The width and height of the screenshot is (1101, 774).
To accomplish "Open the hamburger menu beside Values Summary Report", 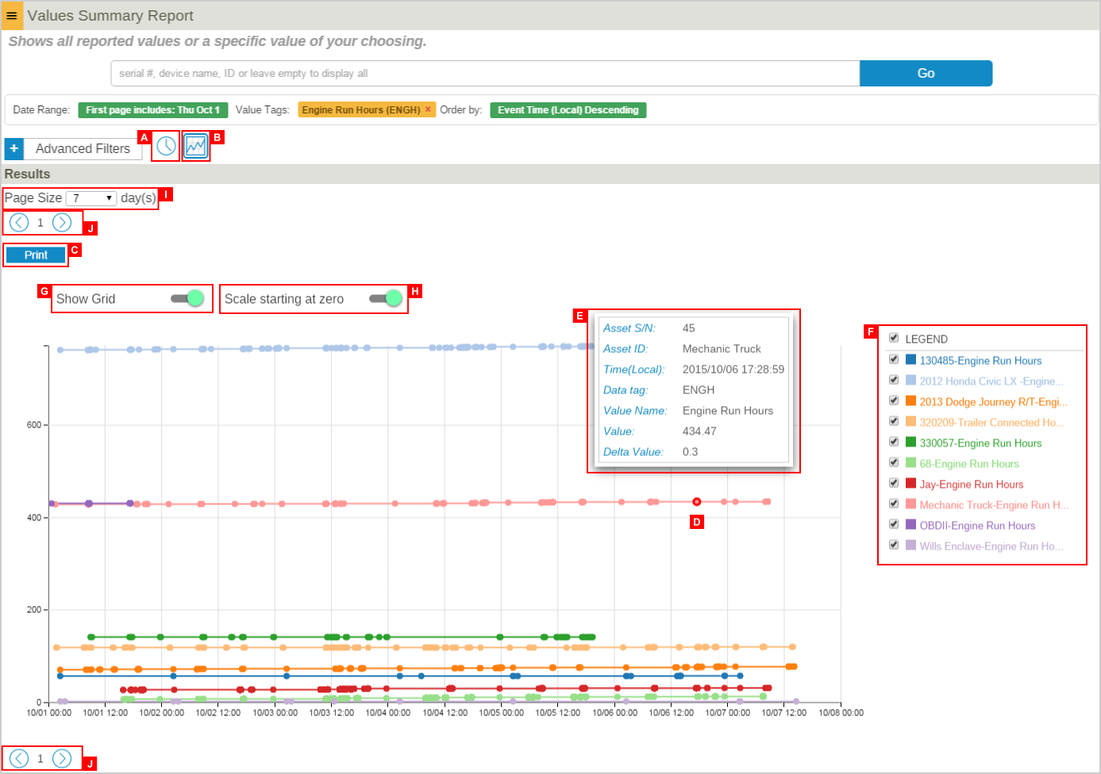I will coord(12,16).
